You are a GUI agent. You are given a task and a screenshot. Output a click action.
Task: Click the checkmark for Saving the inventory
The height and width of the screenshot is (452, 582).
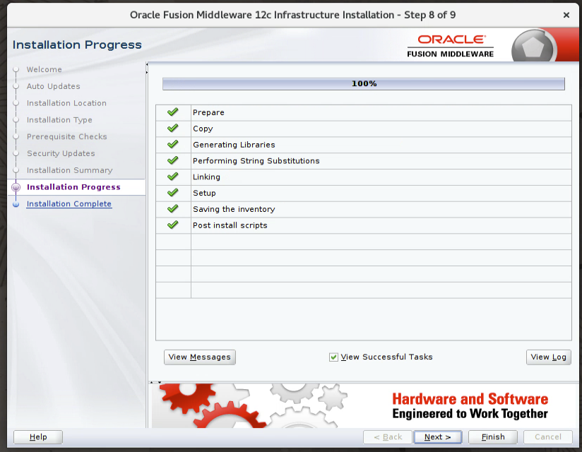coord(172,208)
